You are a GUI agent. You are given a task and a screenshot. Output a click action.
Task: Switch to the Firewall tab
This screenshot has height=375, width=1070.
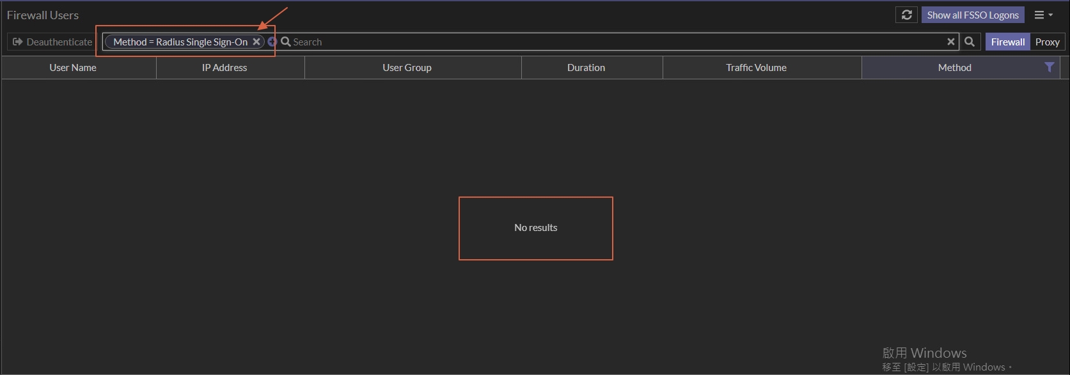1008,42
